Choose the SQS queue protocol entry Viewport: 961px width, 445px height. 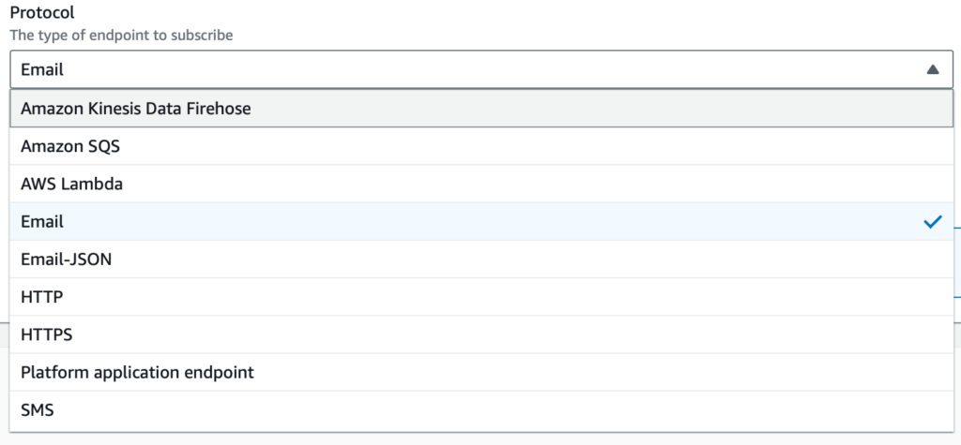(x=70, y=147)
